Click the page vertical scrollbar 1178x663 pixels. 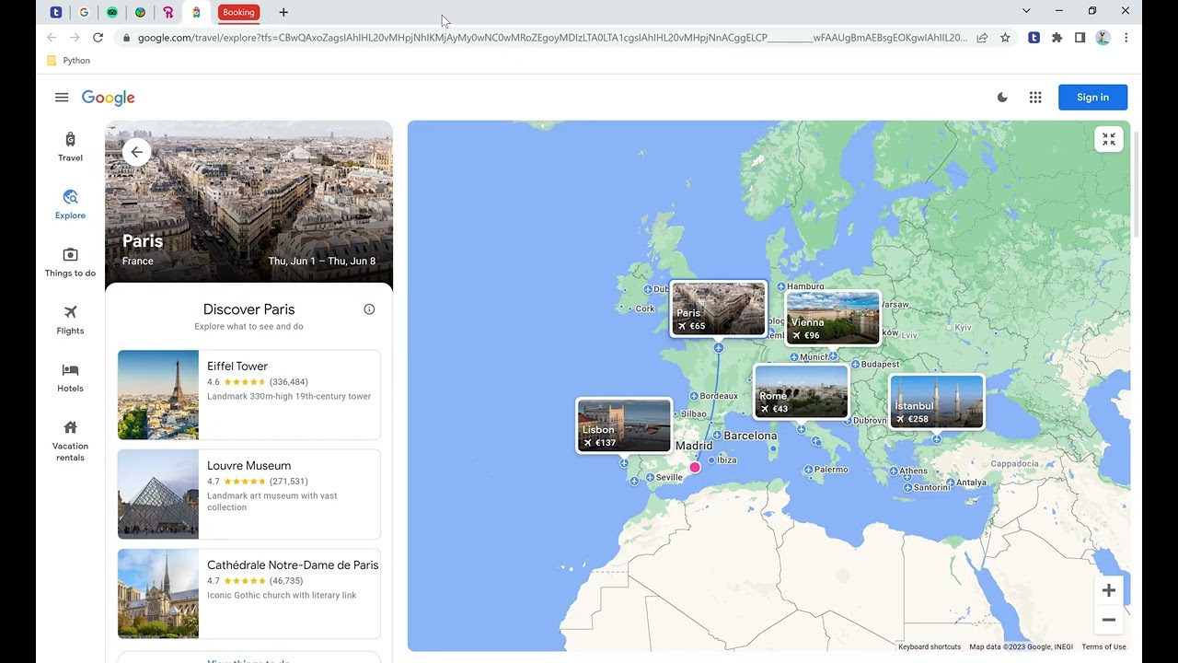click(1137, 184)
